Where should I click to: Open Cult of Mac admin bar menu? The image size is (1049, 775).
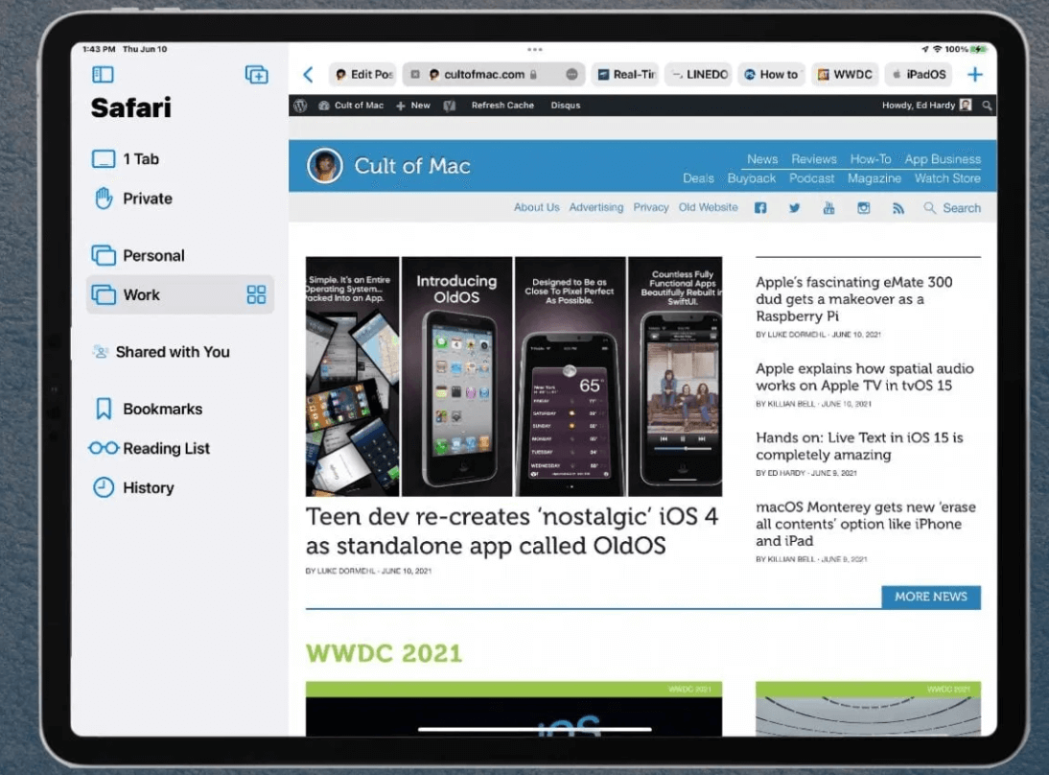351,106
